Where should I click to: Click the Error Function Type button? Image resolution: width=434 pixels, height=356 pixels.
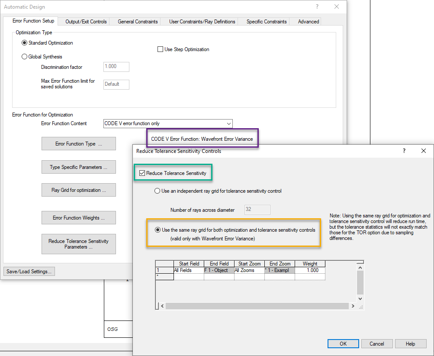point(79,143)
